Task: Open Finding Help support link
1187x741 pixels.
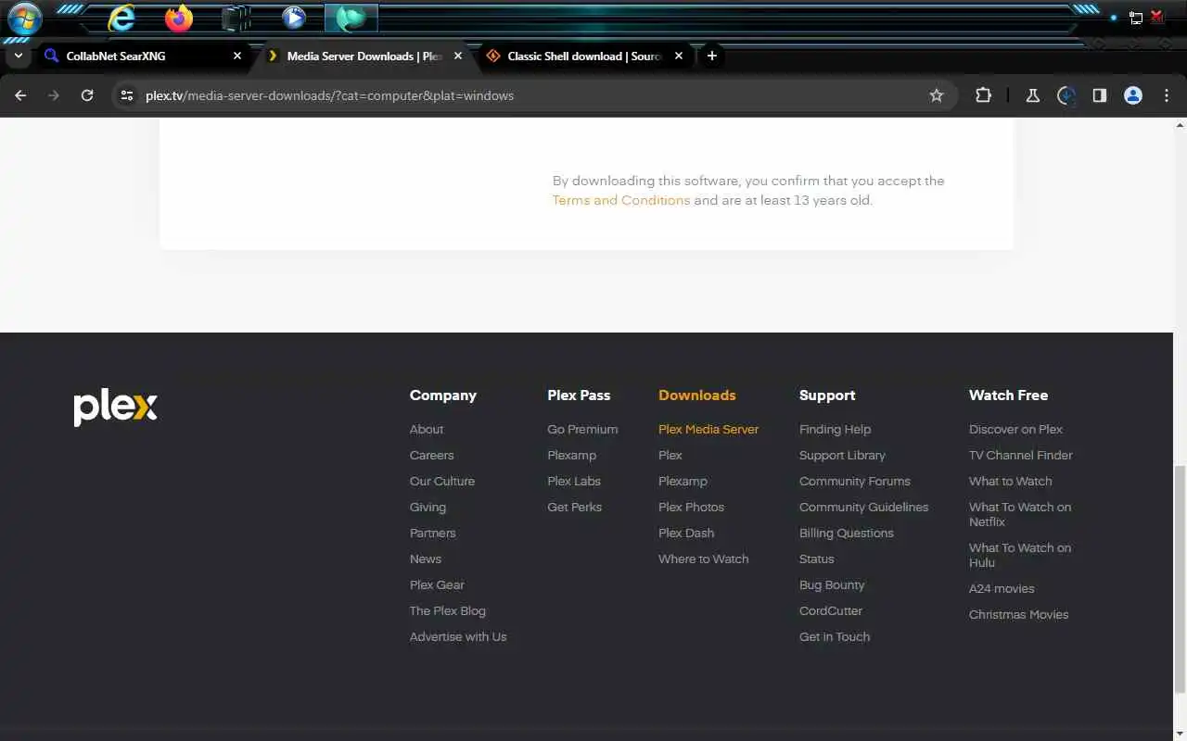Action: (835, 429)
